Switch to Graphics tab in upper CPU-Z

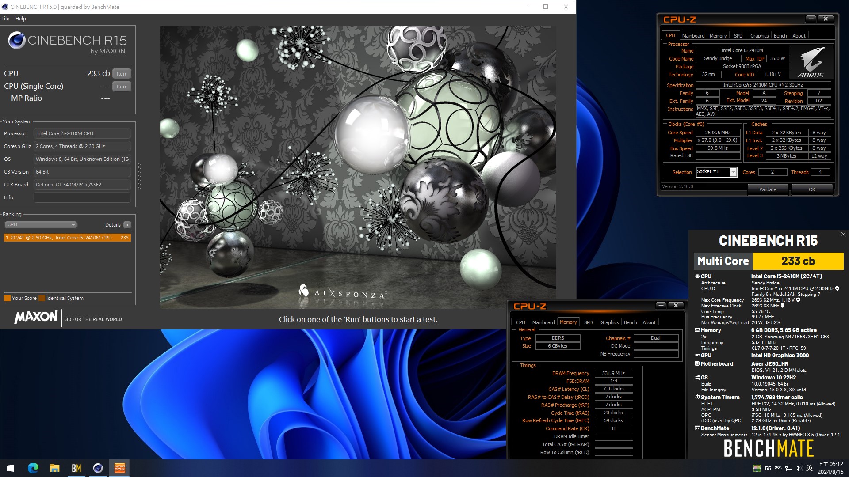coord(759,36)
